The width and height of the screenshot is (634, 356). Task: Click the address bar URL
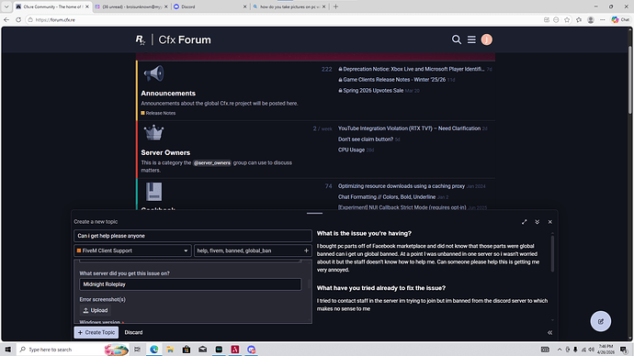pos(55,20)
